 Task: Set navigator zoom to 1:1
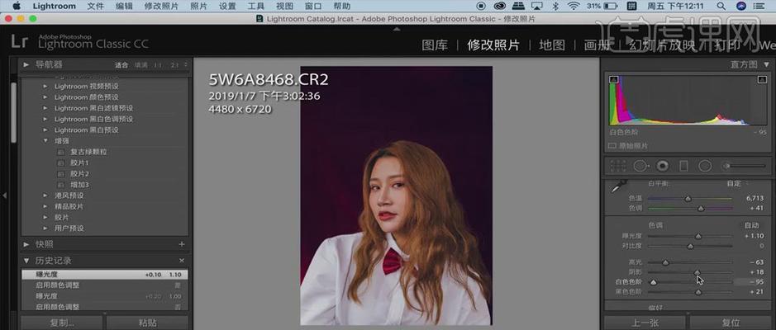click(x=157, y=65)
